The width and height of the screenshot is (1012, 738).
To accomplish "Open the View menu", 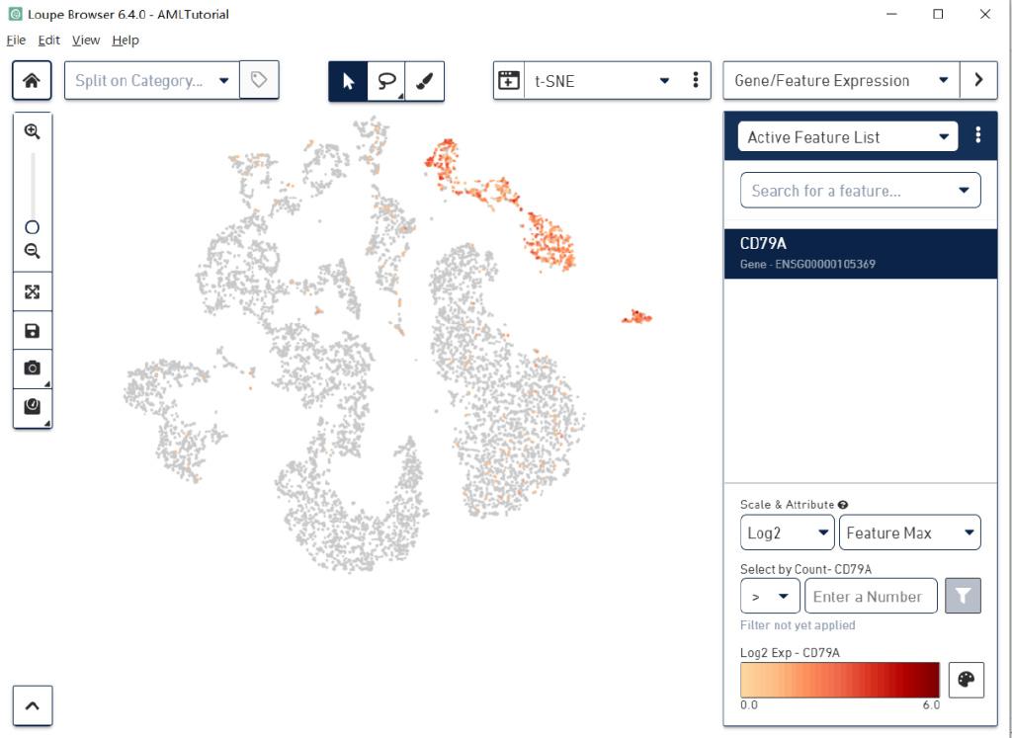I will click(86, 40).
